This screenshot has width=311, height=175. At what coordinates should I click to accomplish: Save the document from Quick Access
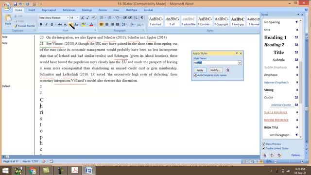[15, 4]
